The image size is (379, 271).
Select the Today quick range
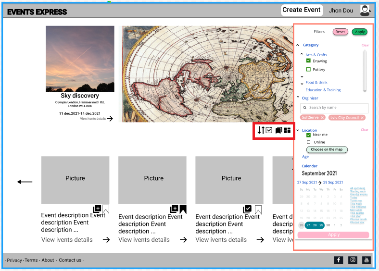click(x=354, y=197)
